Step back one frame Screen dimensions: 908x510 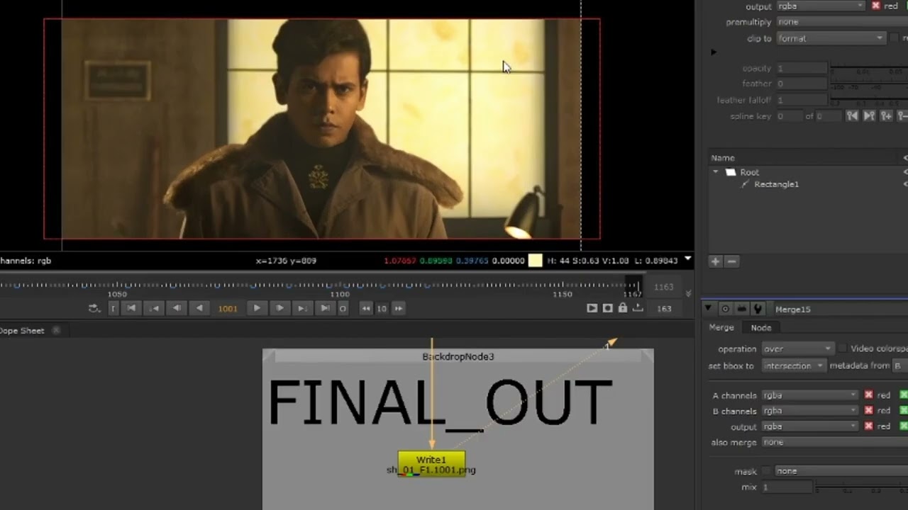click(177, 308)
